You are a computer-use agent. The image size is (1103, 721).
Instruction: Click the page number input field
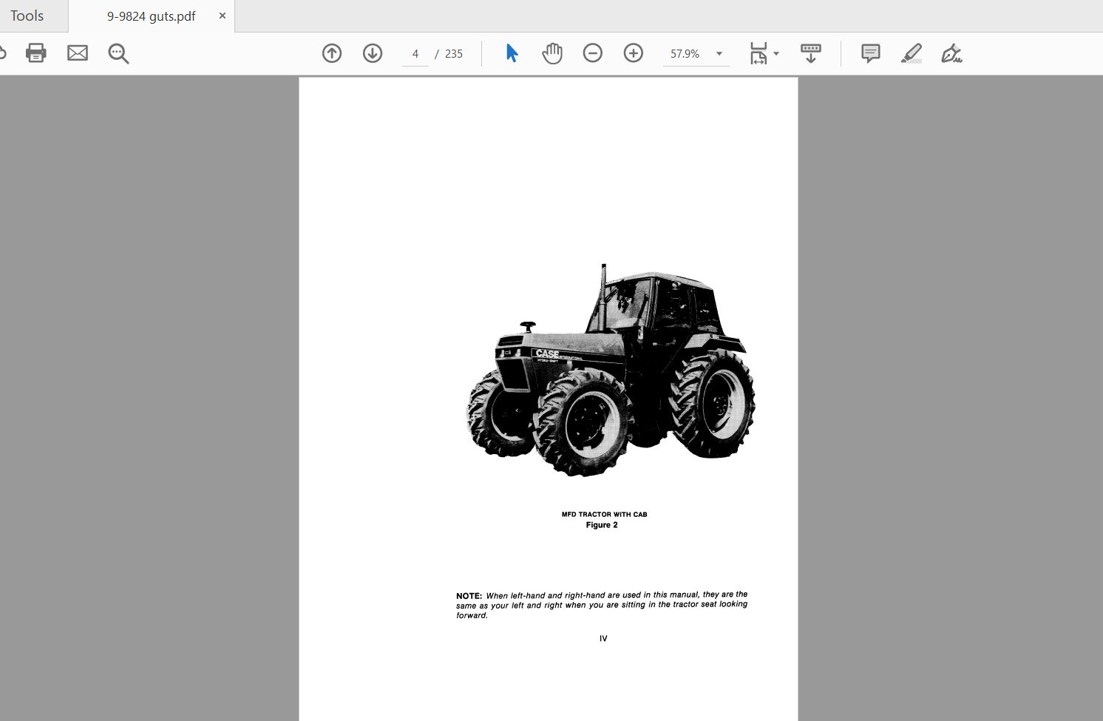point(415,54)
